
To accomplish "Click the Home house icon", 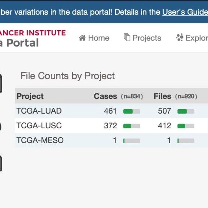I will (82, 38).
